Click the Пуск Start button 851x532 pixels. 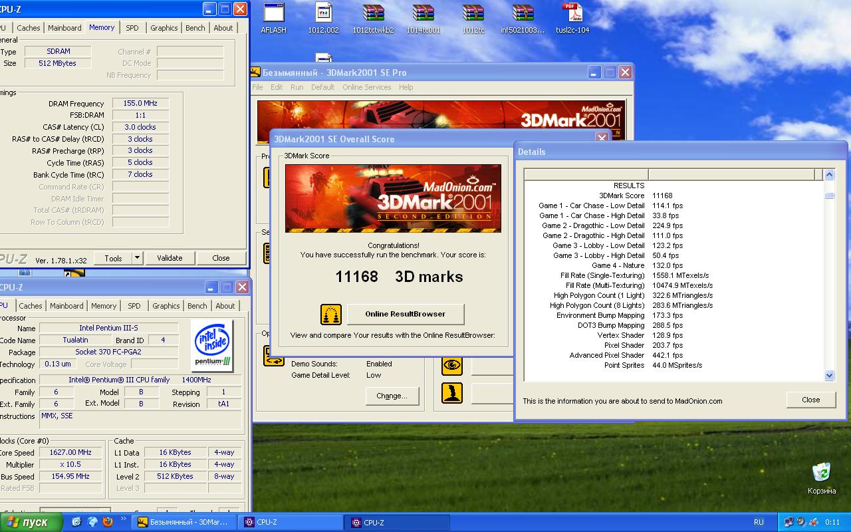30,522
